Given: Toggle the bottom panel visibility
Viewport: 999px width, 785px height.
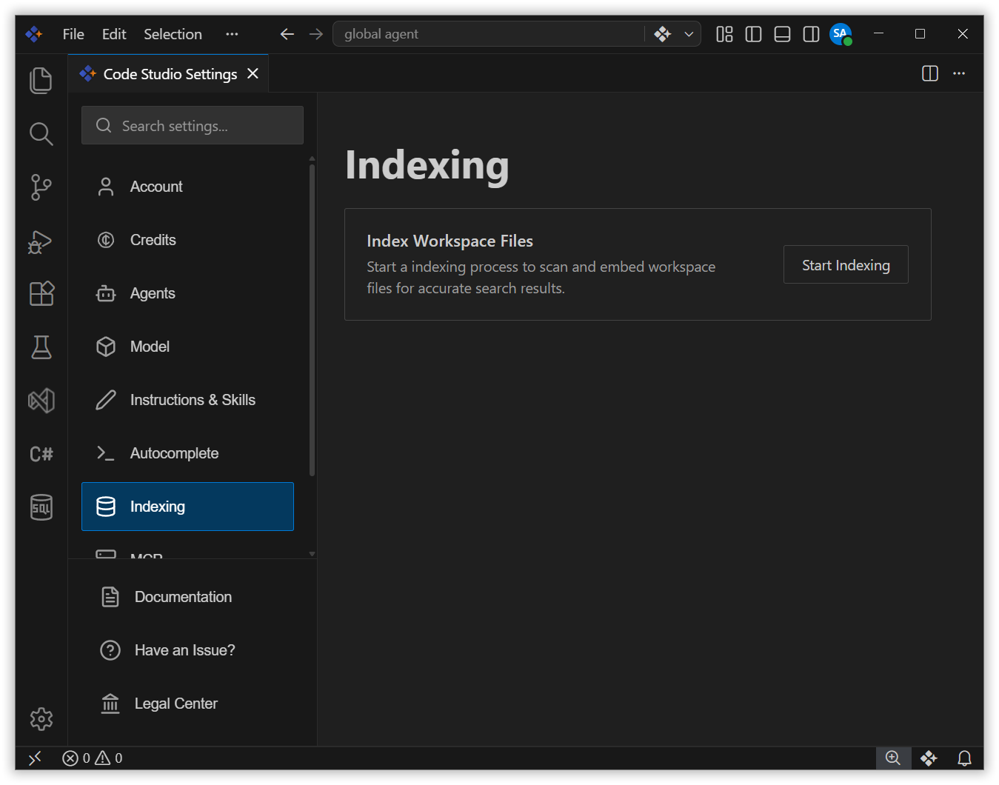Looking at the screenshot, I should coord(782,34).
